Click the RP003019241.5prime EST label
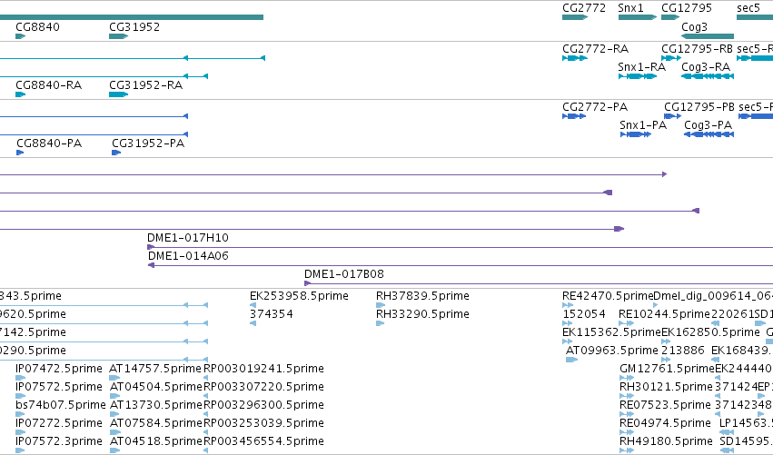This screenshot has height=455, width=773. pos(263,369)
